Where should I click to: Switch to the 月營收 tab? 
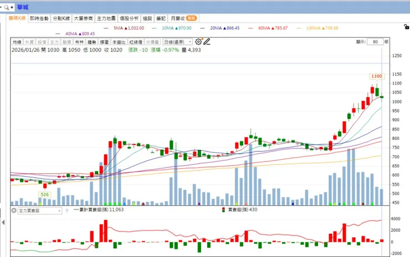[x=183, y=19]
